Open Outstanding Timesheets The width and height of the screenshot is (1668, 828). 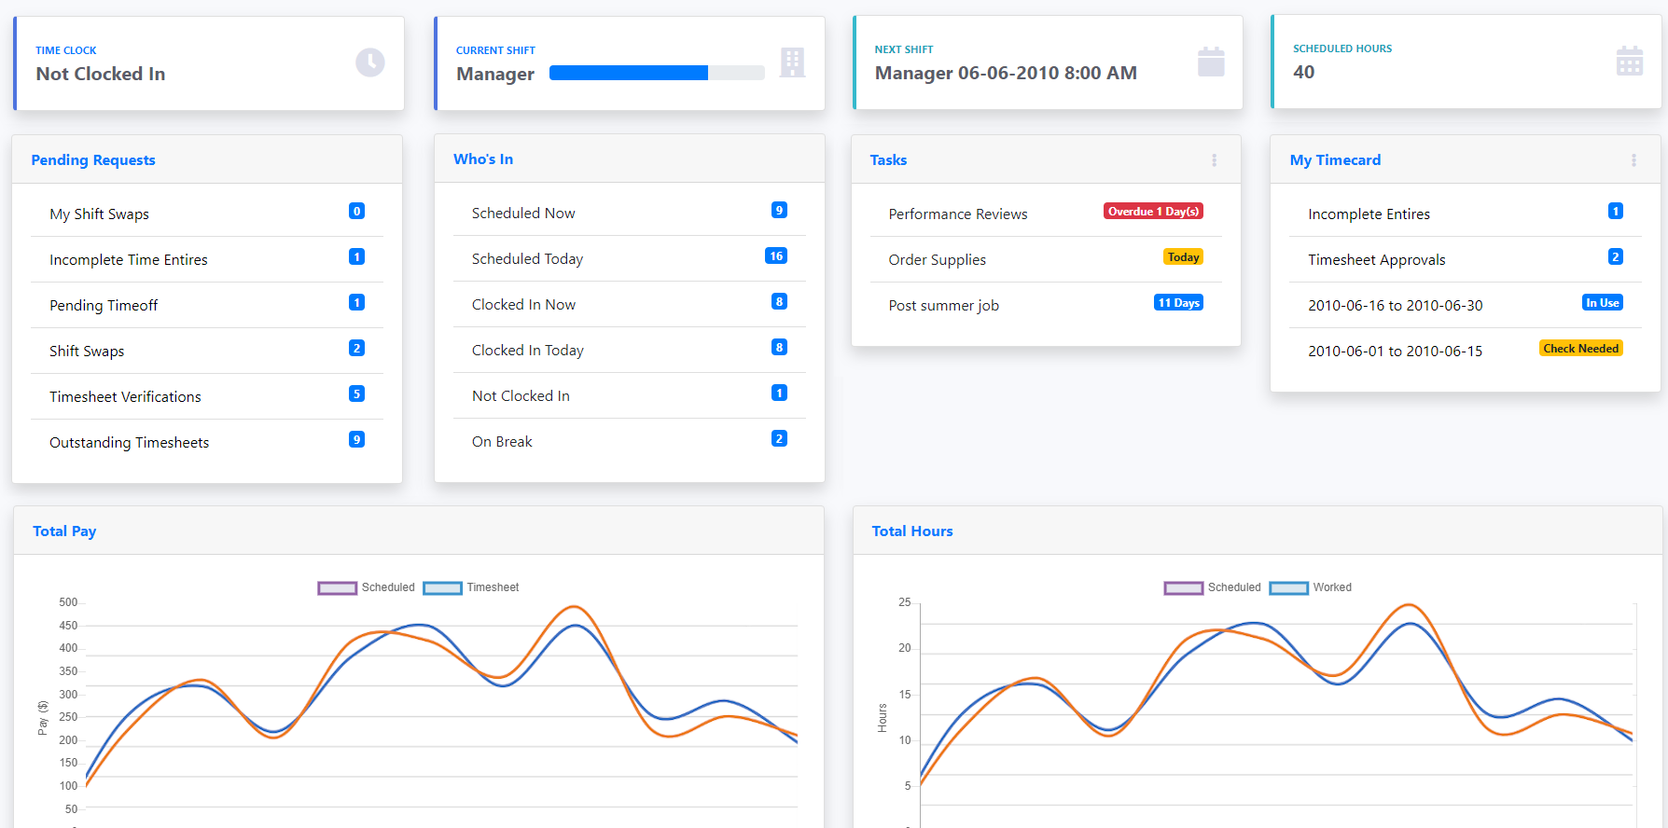[x=207, y=442]
